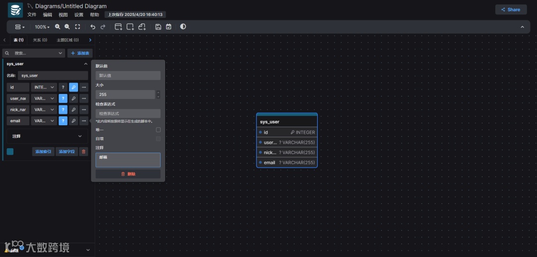Click the to-do calendar check icon
The width and height of the screenshot is (537, 257).
click(x=169, y=27)
